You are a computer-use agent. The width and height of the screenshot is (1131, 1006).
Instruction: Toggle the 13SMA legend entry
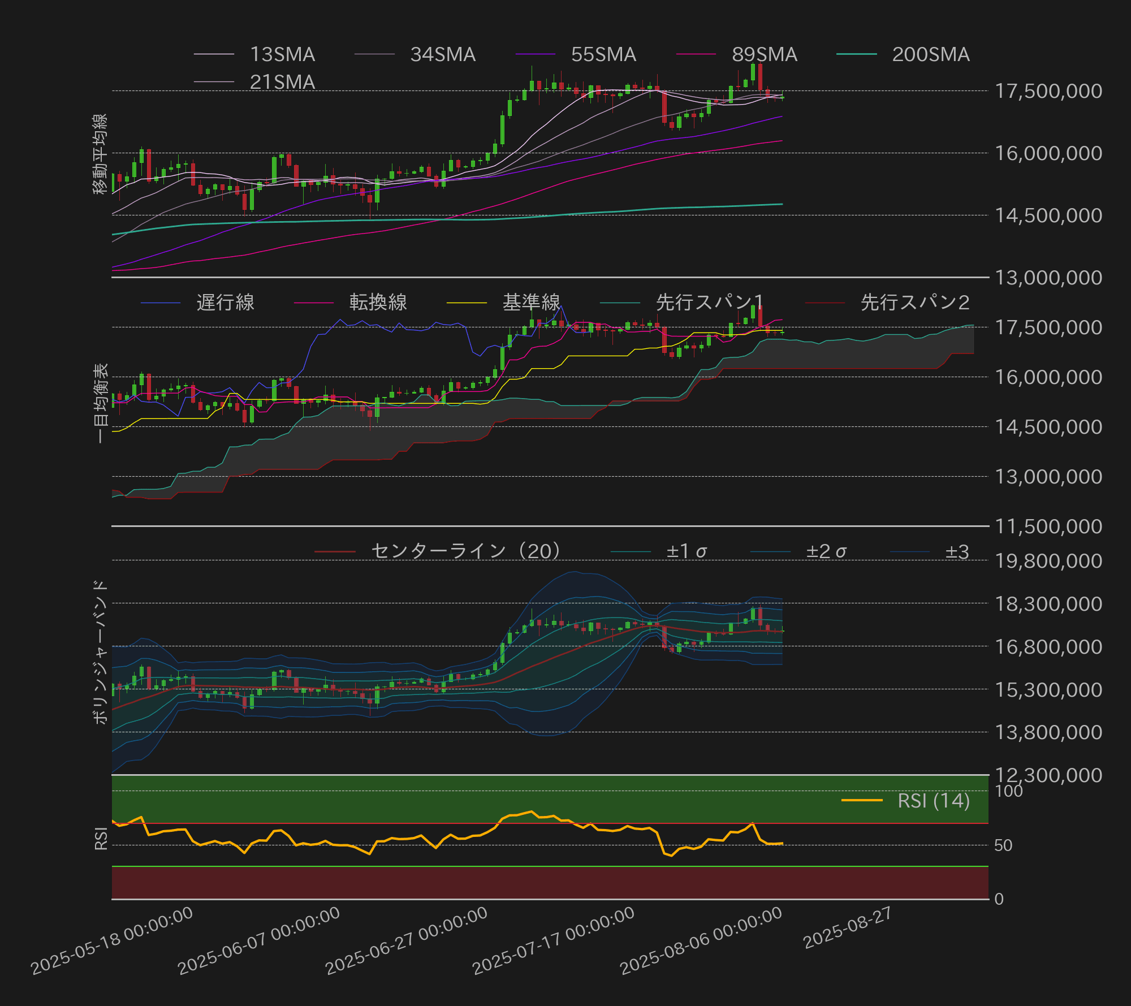(282, 54)
